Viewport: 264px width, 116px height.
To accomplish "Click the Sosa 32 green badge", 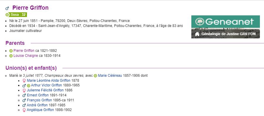I will (16, 15).
